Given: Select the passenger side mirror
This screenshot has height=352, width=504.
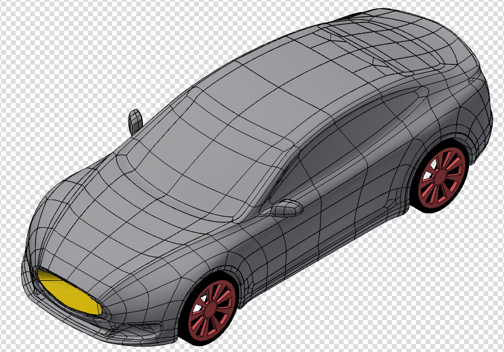Looking at the screenshot, I should [134, 119].
